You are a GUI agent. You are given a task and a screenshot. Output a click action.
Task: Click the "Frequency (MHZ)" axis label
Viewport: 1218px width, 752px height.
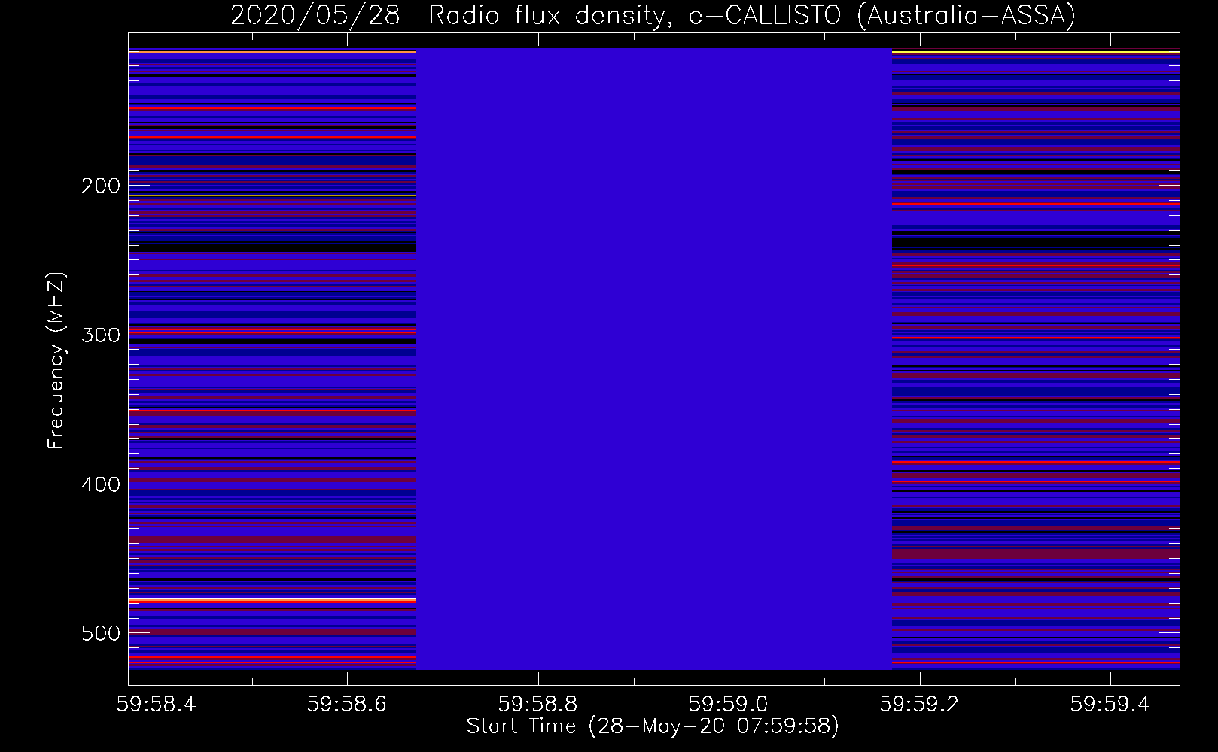56,360
